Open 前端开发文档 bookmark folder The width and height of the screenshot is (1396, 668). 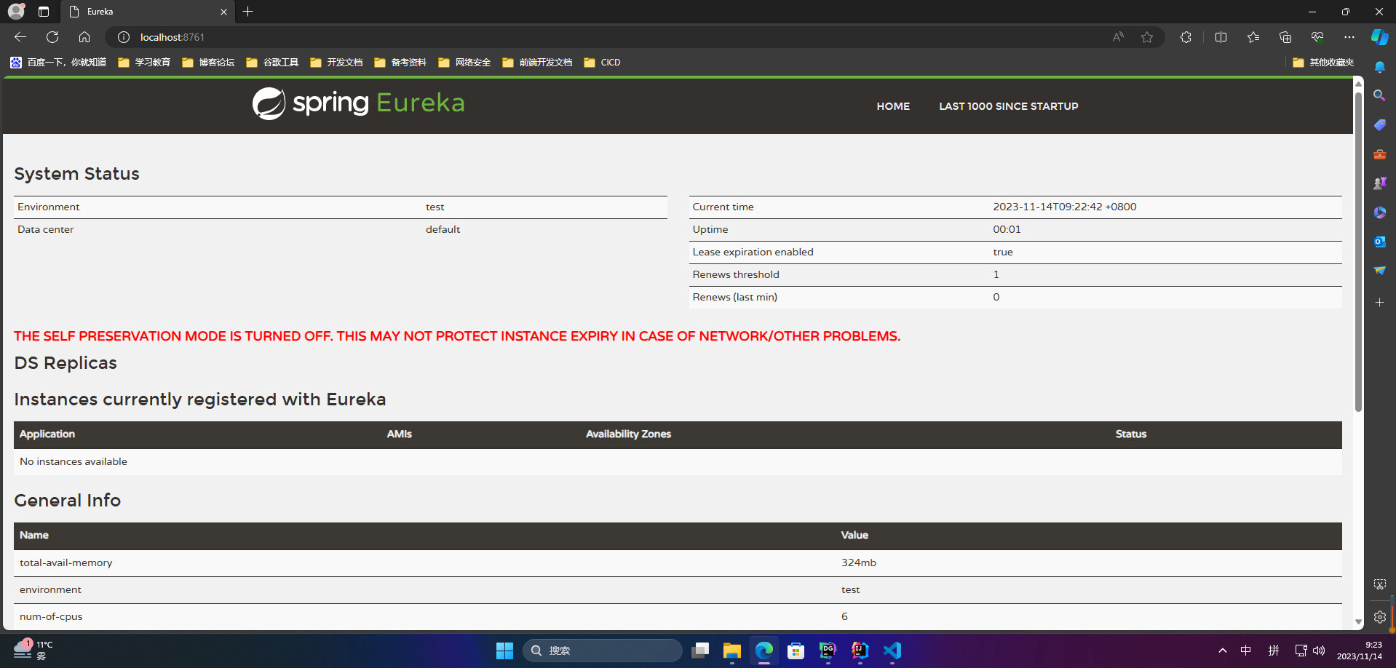click(537, 63)
